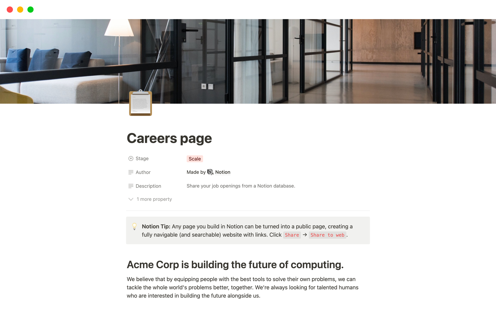
Task: Click the Description property icon
Action: [130, 186]
